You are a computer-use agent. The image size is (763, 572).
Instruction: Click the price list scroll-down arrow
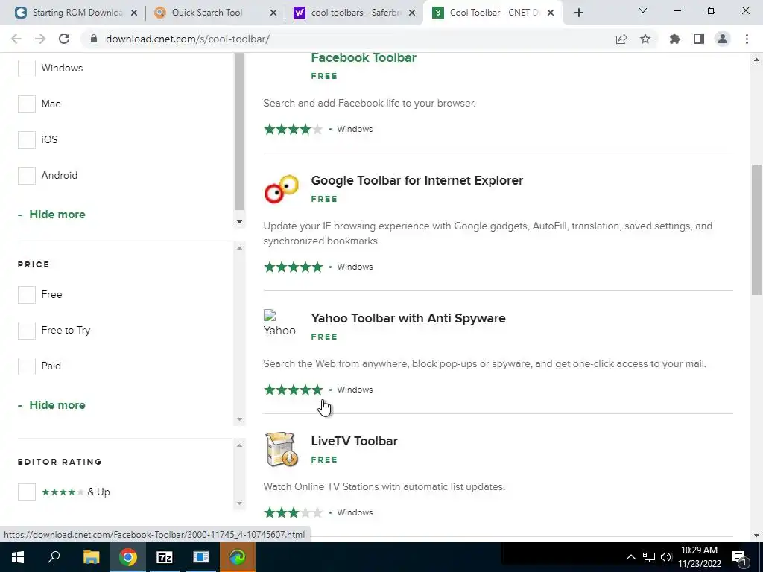pyautogui.click(x=239, y=419)
